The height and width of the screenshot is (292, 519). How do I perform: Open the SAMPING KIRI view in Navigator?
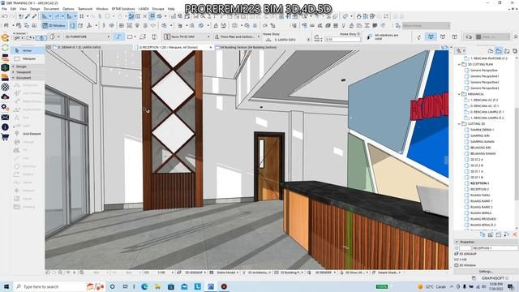(x=479, y=135)
